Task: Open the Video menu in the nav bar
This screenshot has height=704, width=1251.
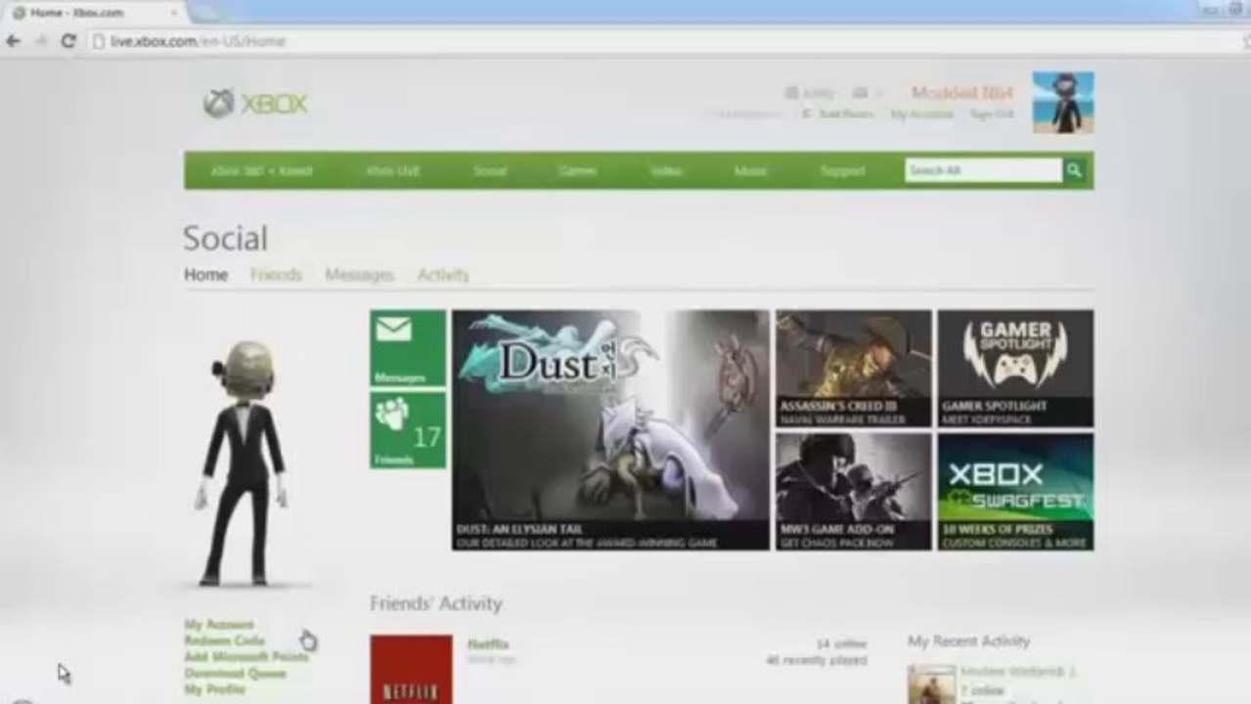Action: point(666,170)
